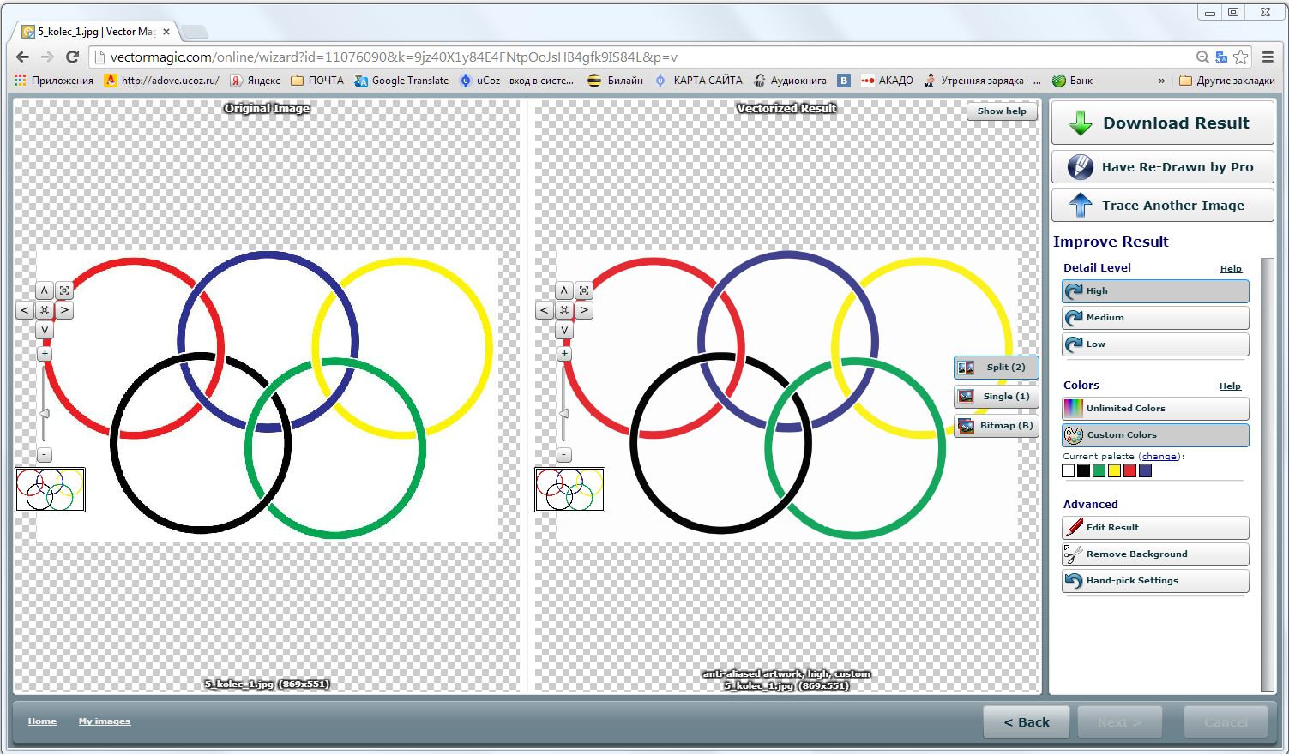Set Detail Level to Low
This screenshot has height=754, width=1289.
click(1155, 344)
